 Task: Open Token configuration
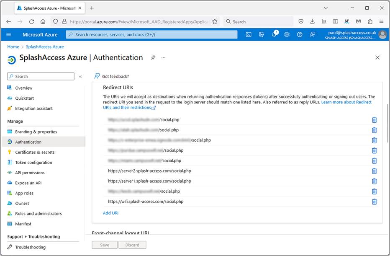(x=33, y=163)
